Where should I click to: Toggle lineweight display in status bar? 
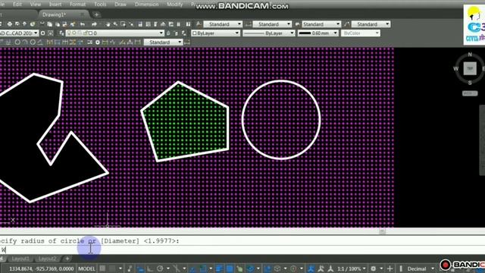coord(219,268)
